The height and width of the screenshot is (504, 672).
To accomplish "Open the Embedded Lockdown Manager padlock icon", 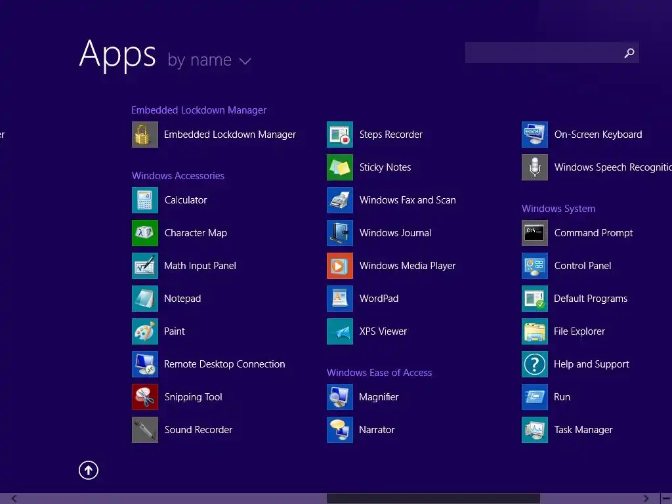I will pyautogui.click(x=145, y=135).
